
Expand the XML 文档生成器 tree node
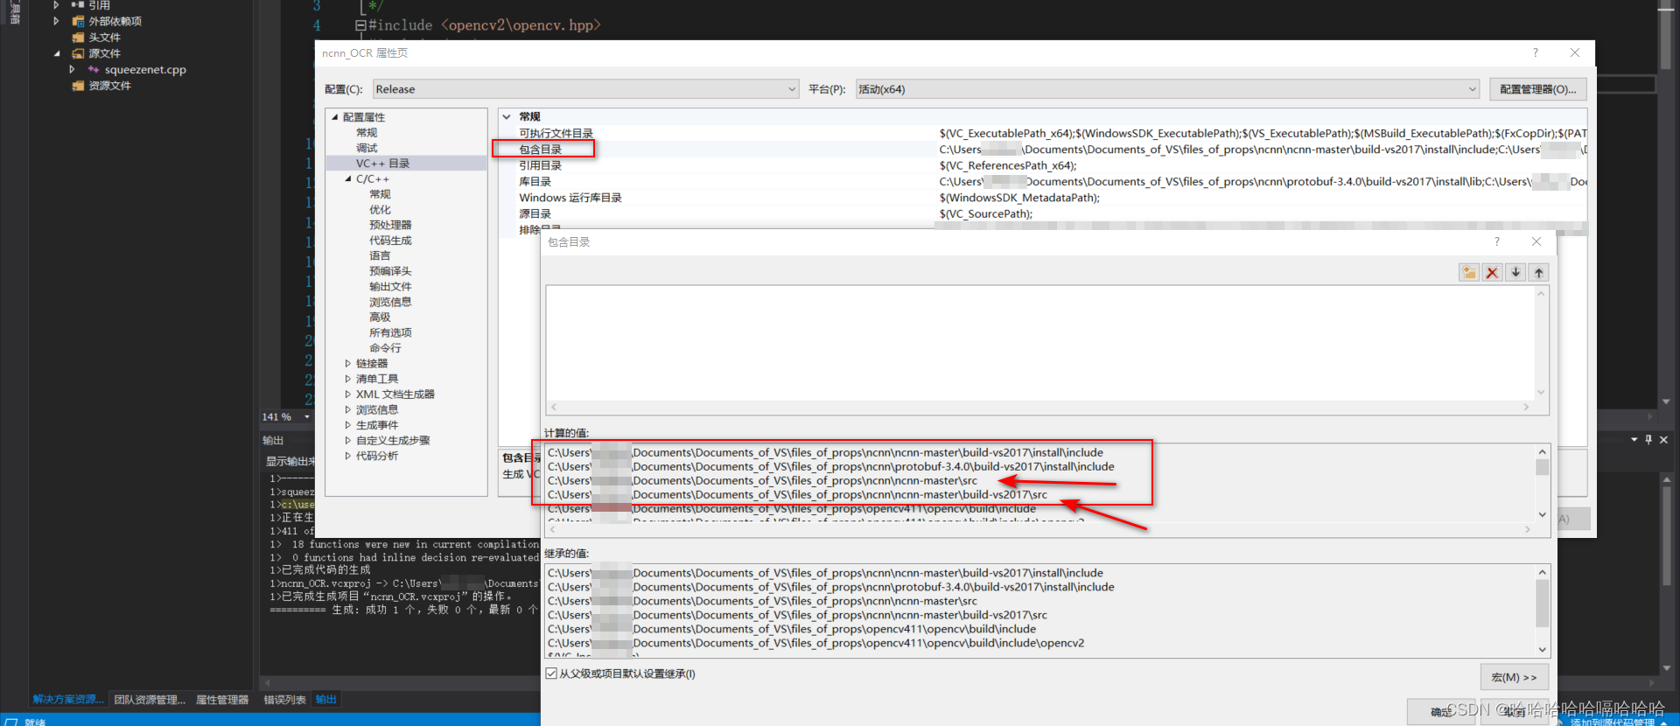pyautogui.click(x=347, y=394)
